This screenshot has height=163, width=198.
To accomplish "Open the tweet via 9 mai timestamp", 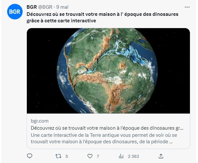I will [62, 7].
